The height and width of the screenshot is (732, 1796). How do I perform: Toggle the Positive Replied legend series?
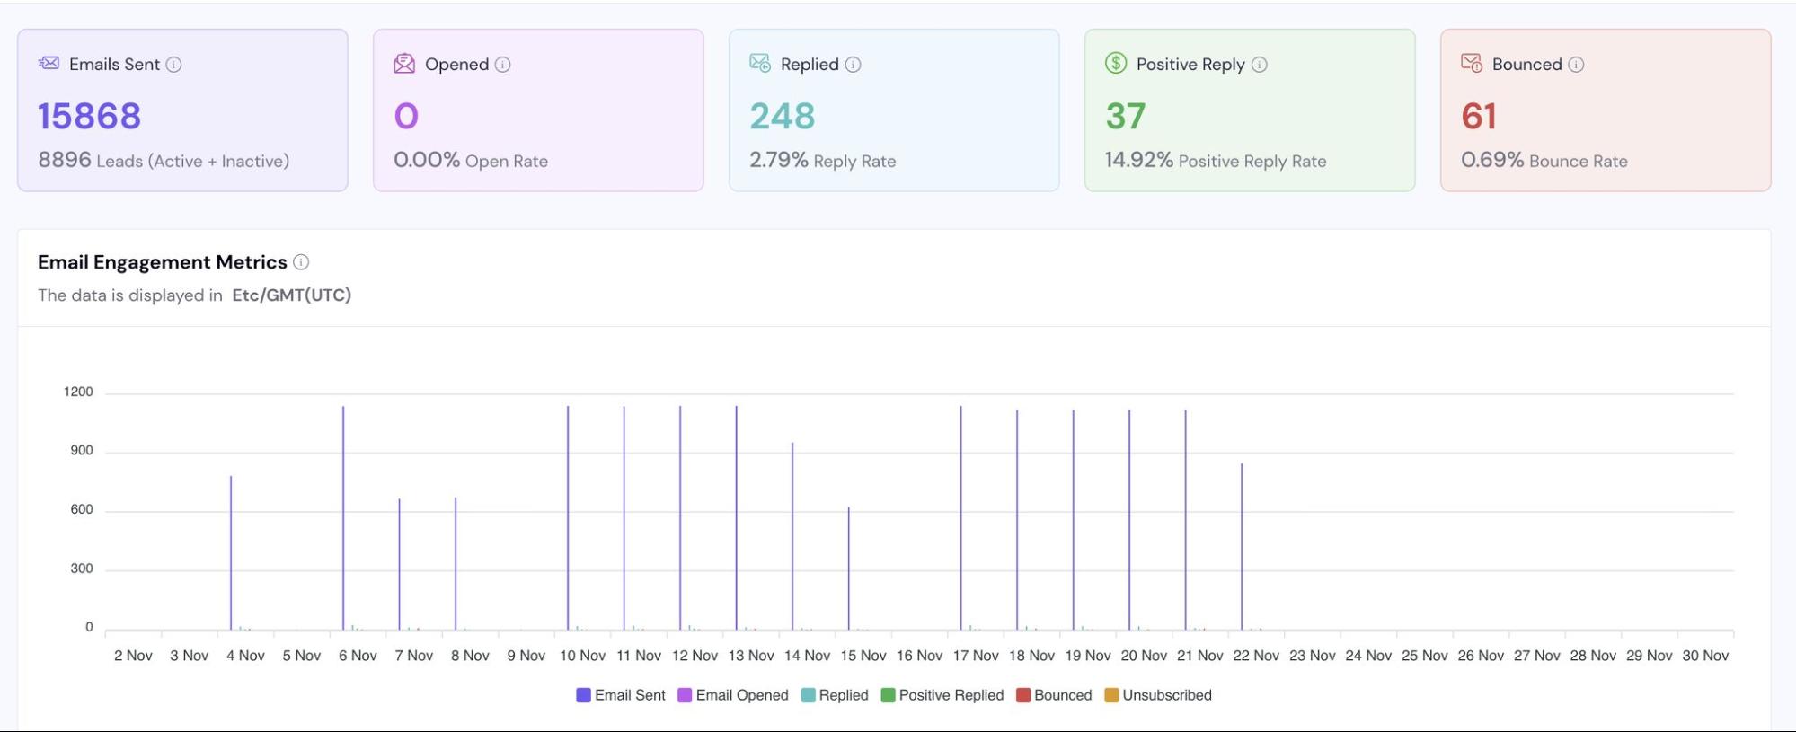[942, 695]
